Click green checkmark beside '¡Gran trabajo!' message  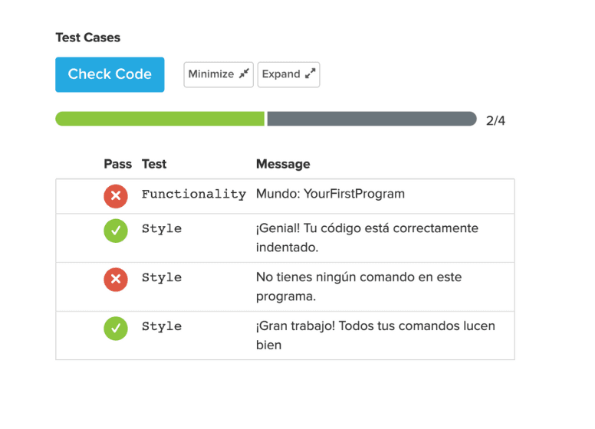click(116, 329)
